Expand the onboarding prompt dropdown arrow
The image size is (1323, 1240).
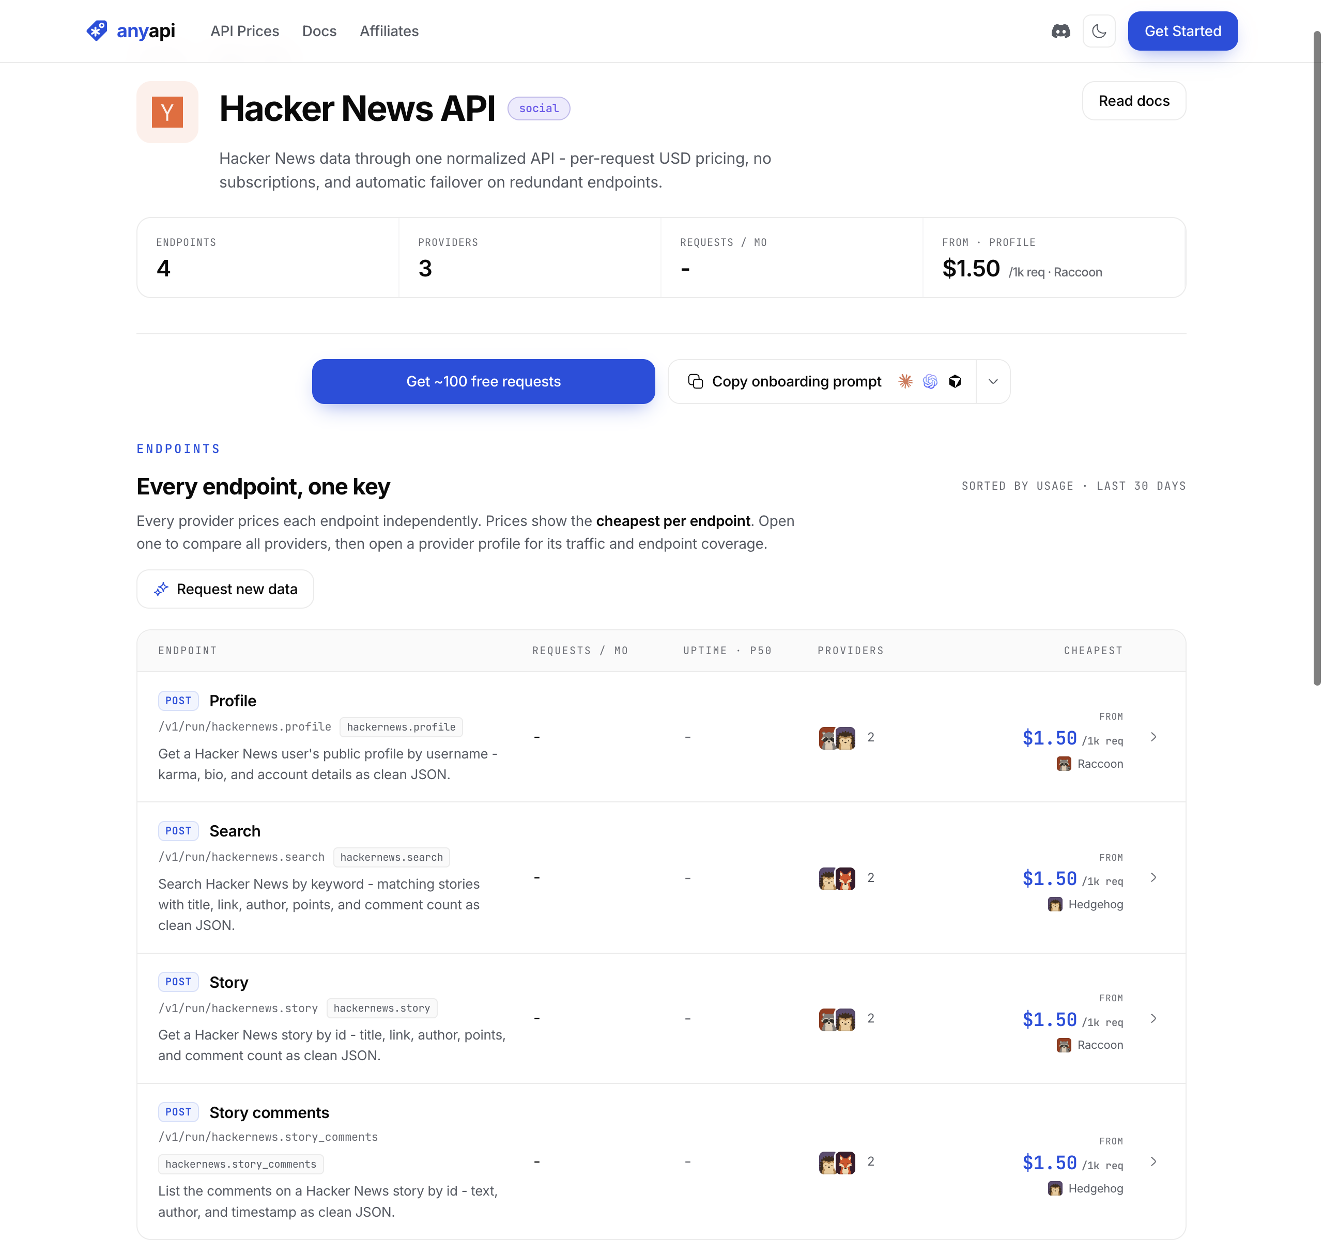pyautogui.click(x=993, y=381)
